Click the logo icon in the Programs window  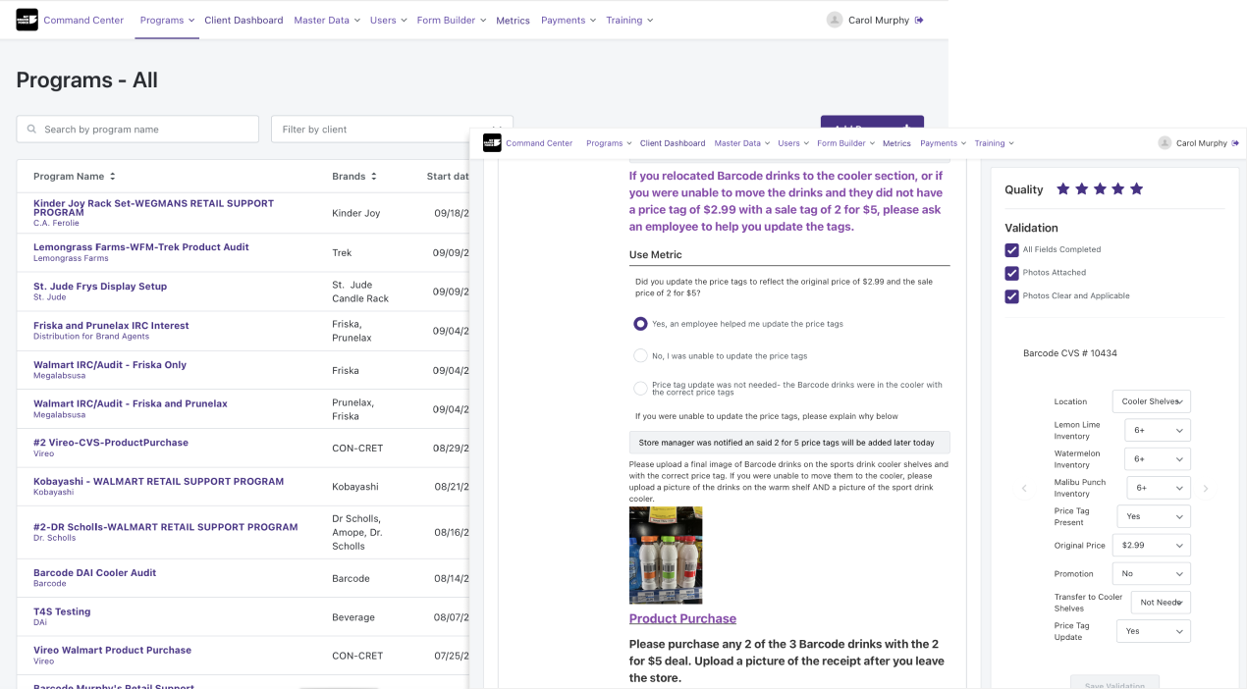[x=27, y=20]
